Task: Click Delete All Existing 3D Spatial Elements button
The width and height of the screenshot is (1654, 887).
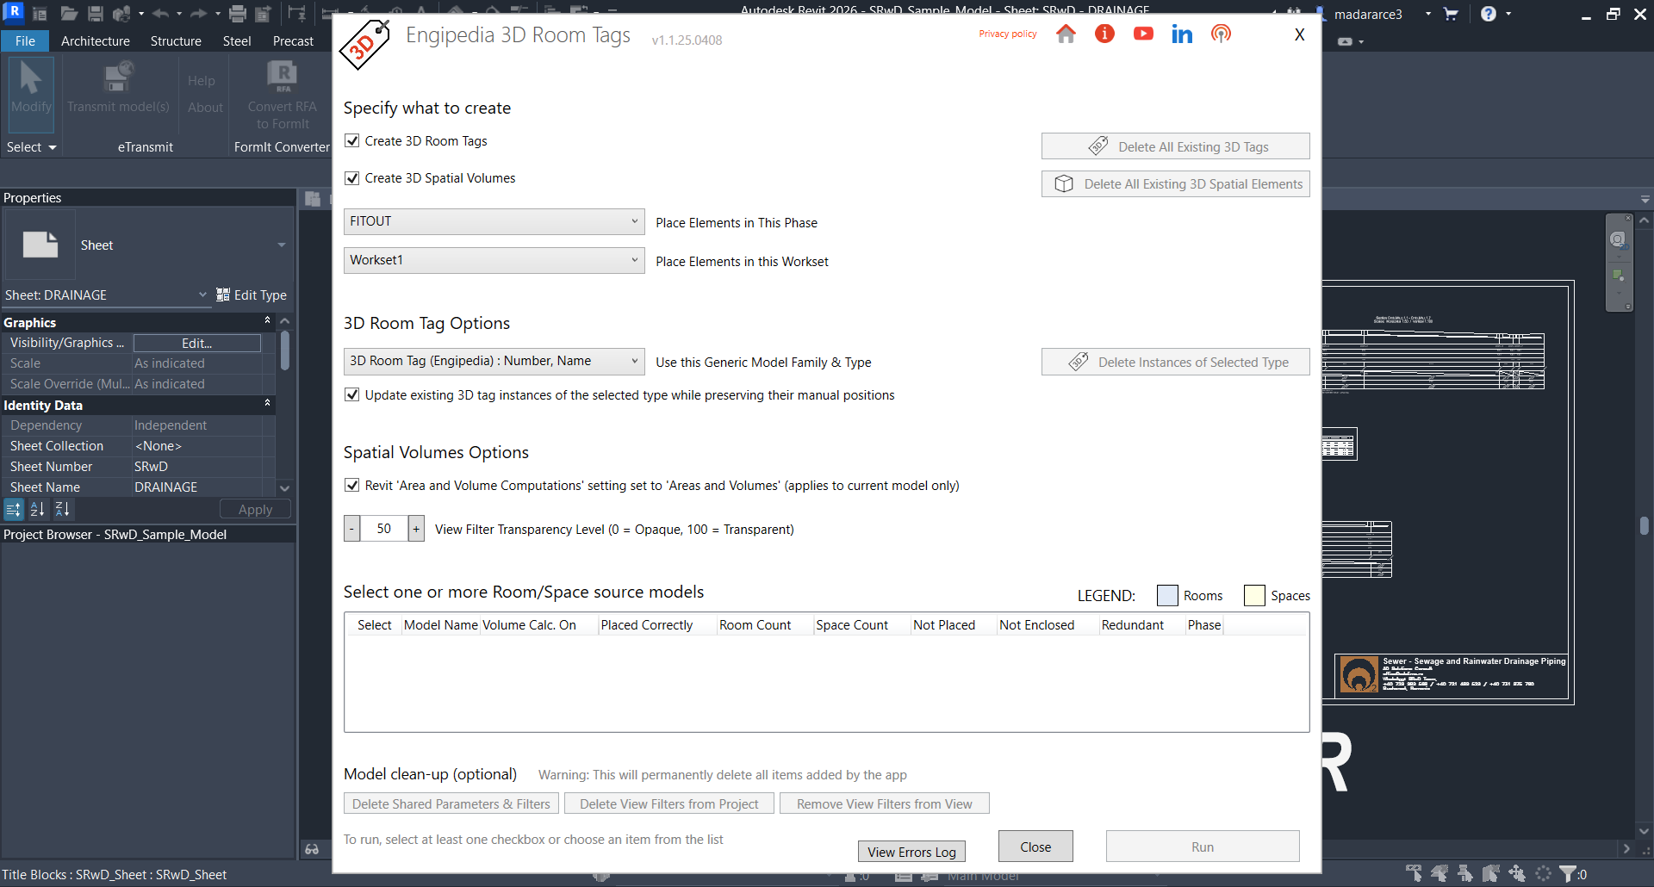Action: pos(1175,183)
